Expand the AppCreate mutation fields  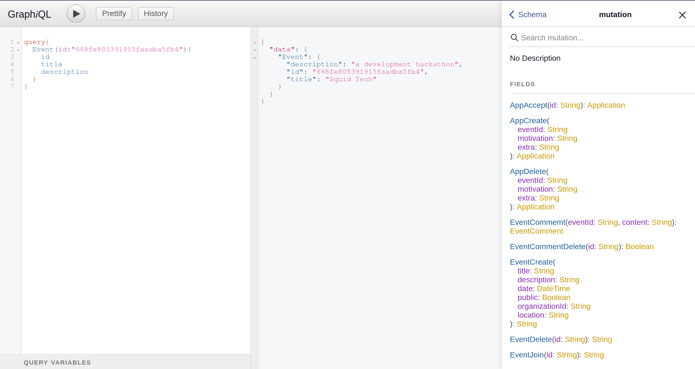point(527,120)
